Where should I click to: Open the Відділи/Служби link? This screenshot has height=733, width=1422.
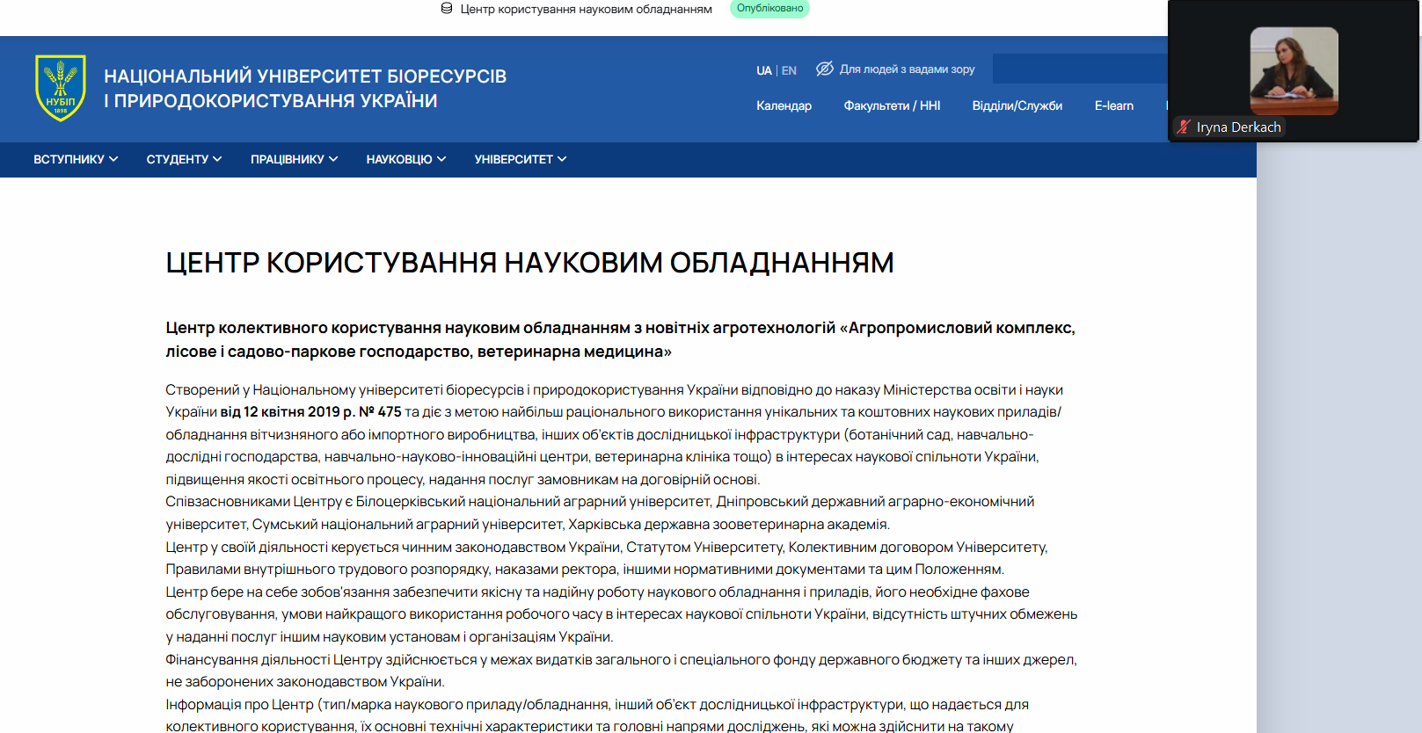(1017, 105)
